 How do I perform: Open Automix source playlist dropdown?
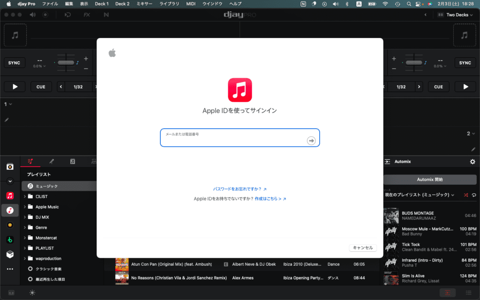tap(420, 195)
